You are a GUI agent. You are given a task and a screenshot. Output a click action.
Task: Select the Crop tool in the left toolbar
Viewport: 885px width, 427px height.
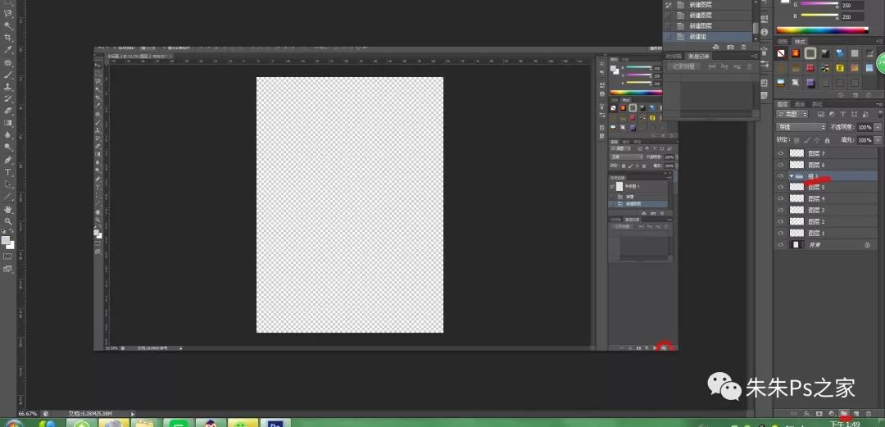click(x=8, y=38)
